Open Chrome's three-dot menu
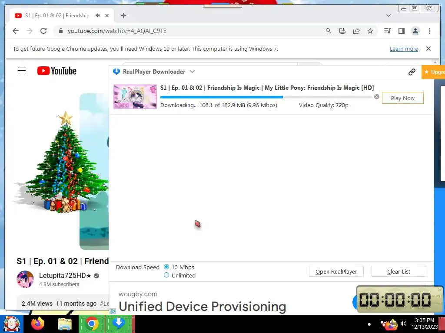The width and height of the screenshot is (445, 333). [x=429, y=31]
